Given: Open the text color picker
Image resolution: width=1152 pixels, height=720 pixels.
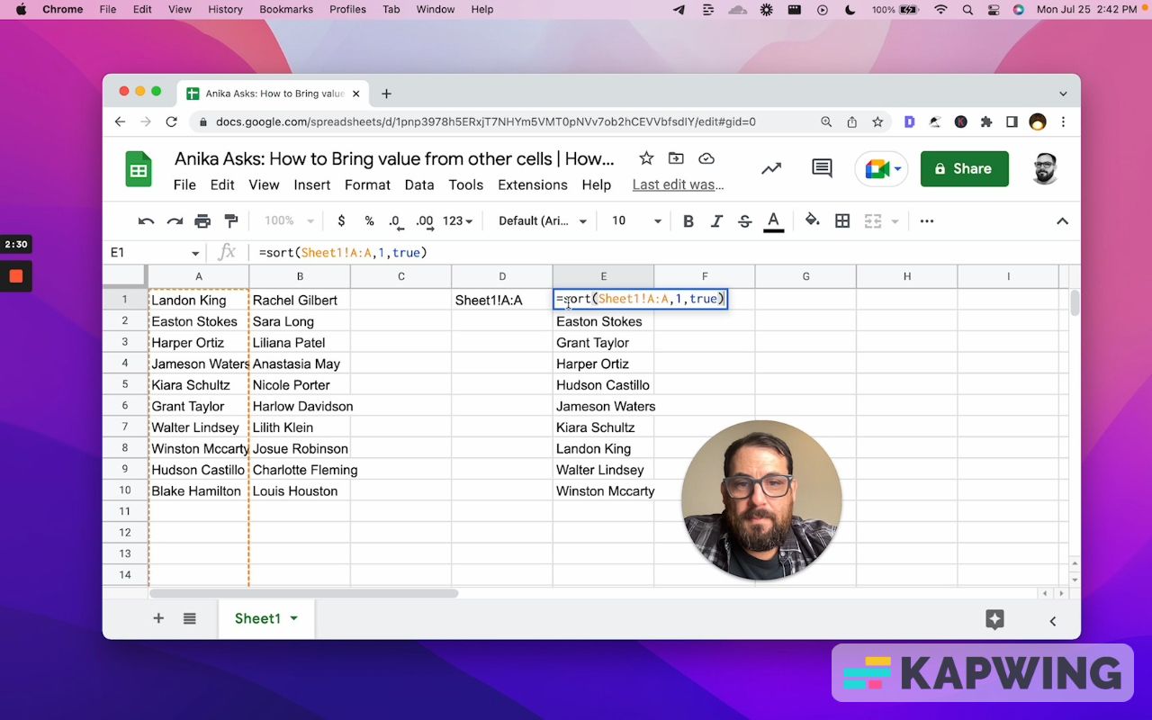Looking at the screenshot, I should tap(773, 221).
